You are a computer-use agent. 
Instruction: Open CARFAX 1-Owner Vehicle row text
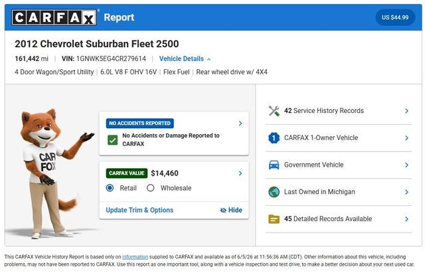[321, 138]
